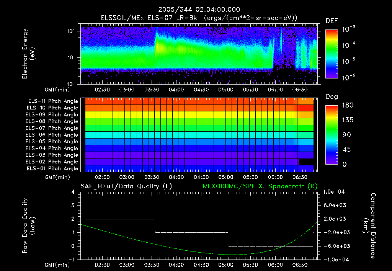Select the ELS-06 Pitch Angle row label

(x=52, y=135)
